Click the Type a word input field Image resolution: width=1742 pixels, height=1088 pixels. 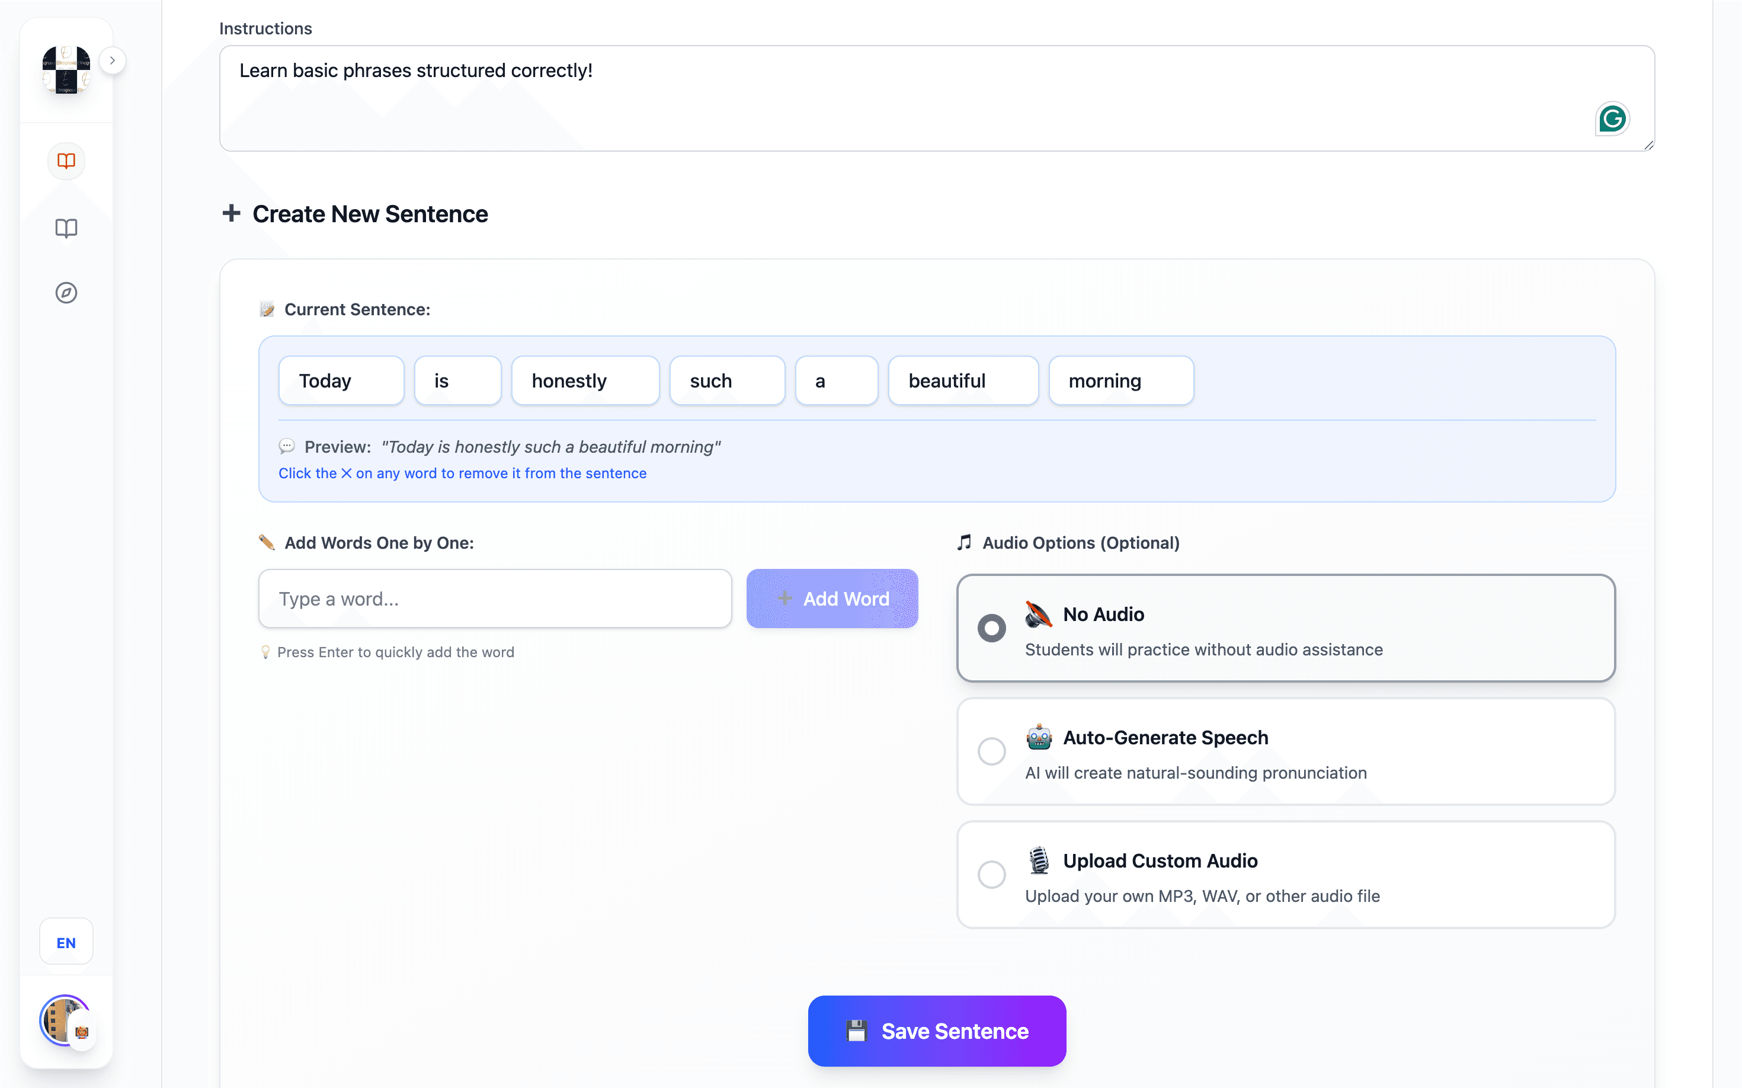pos(494,598)
